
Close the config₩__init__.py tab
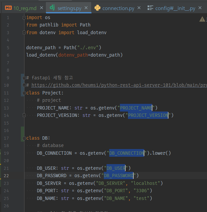pyautogui.click(x=200, y=8)
